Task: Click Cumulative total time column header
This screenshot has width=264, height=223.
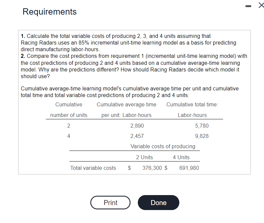Action: click(x=192, y=110)
